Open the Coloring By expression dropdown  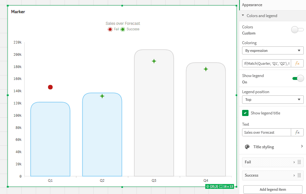(273, 51)
